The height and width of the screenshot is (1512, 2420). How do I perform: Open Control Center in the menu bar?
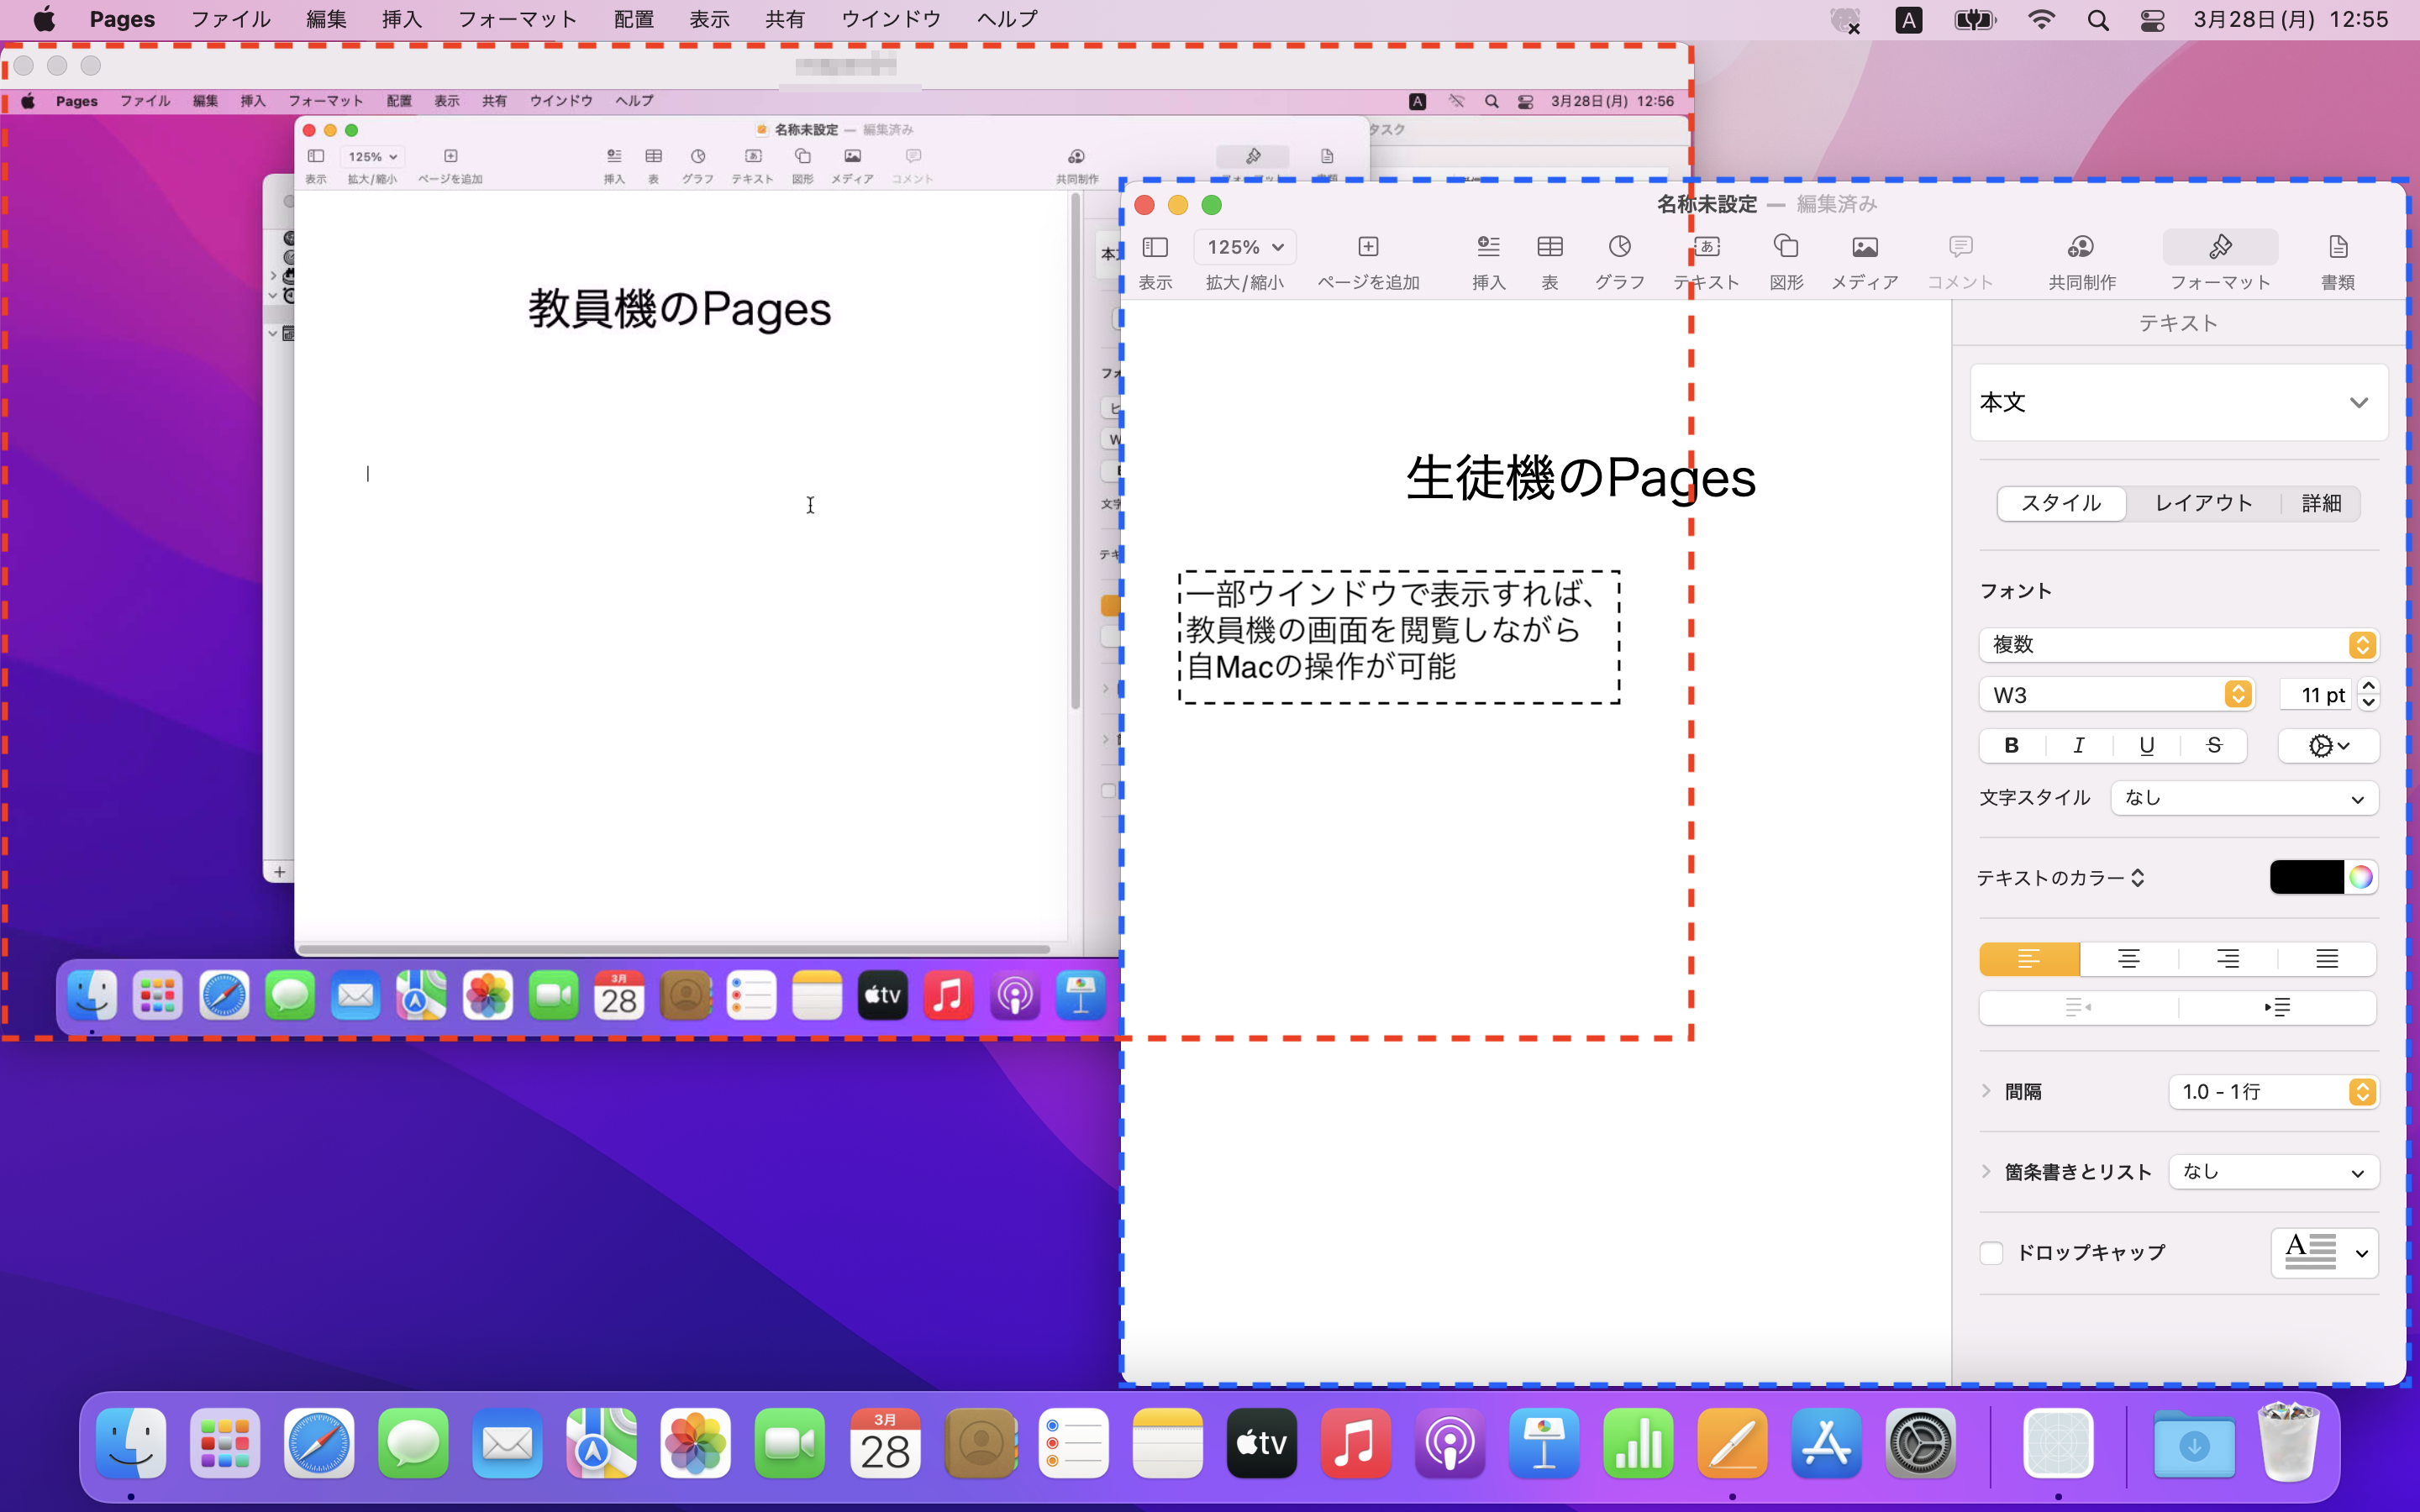click(2153, 20)
